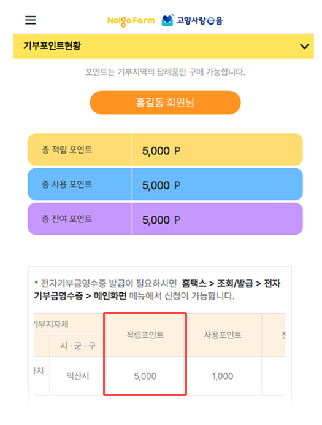Image resolution: width=322 pixels, height=425 pixels.
Task: Click the yellow 5,000 P accumulated value
Action: point(161,150)
